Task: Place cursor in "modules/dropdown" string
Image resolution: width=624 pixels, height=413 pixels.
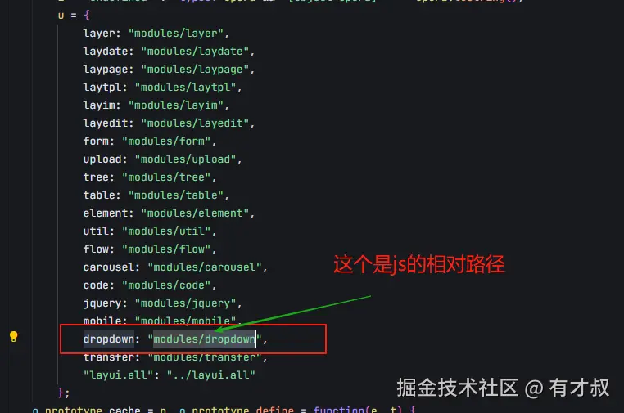Action: tap(205, 339)
